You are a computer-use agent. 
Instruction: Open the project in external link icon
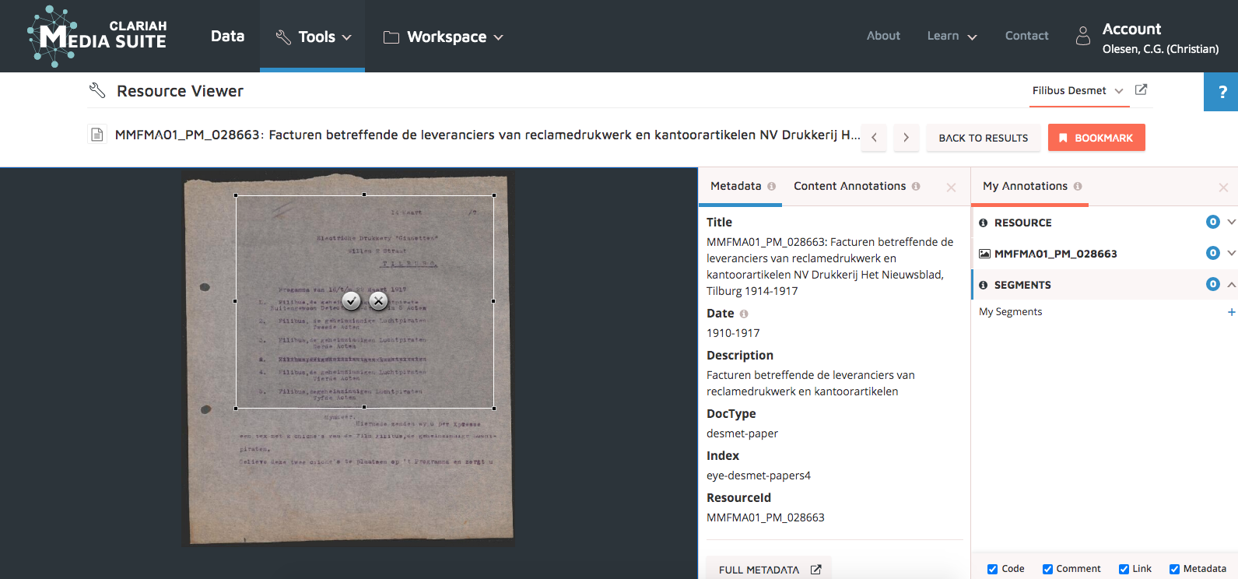[x=1141, y=90]
